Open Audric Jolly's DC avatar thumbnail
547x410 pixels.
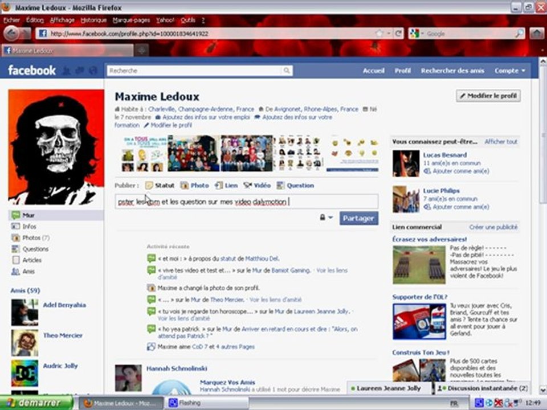click(x=25, y=373)
